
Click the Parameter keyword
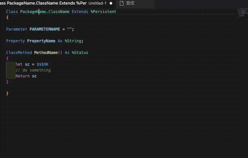[x=17, y=29]
